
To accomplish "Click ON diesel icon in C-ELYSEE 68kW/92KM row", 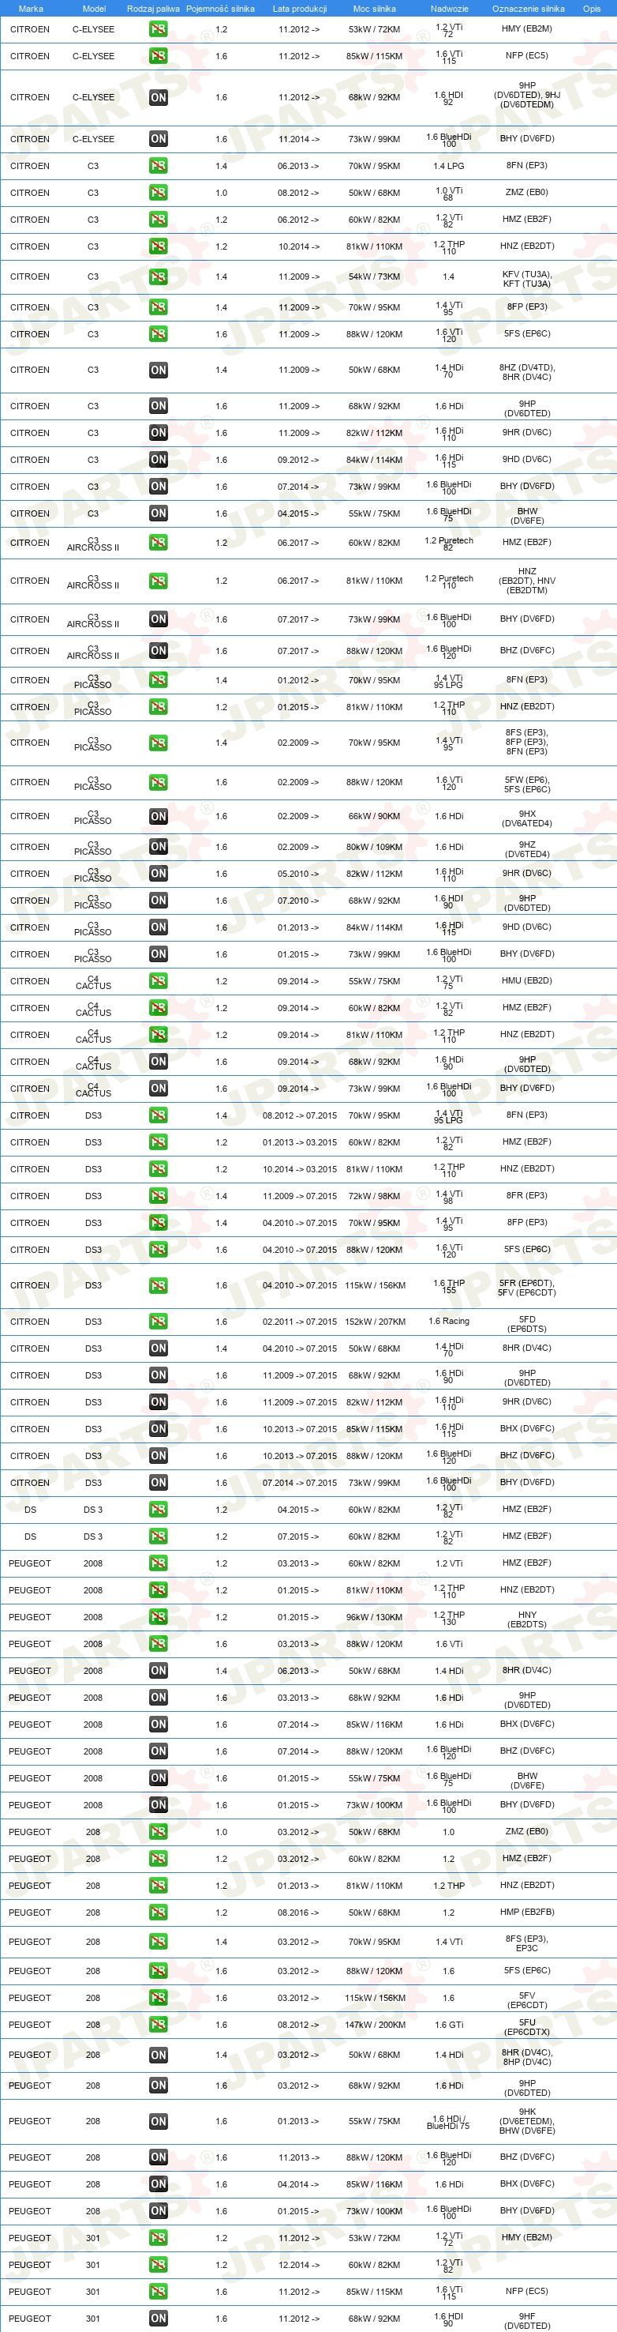I will click(x=159, y=98).
